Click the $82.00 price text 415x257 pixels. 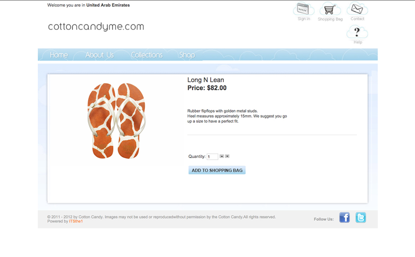pyautogui.click(x=216, y=88)
